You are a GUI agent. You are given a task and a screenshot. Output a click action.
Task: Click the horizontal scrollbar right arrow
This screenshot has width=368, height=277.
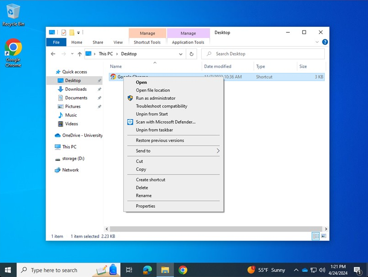click(326, 229)
